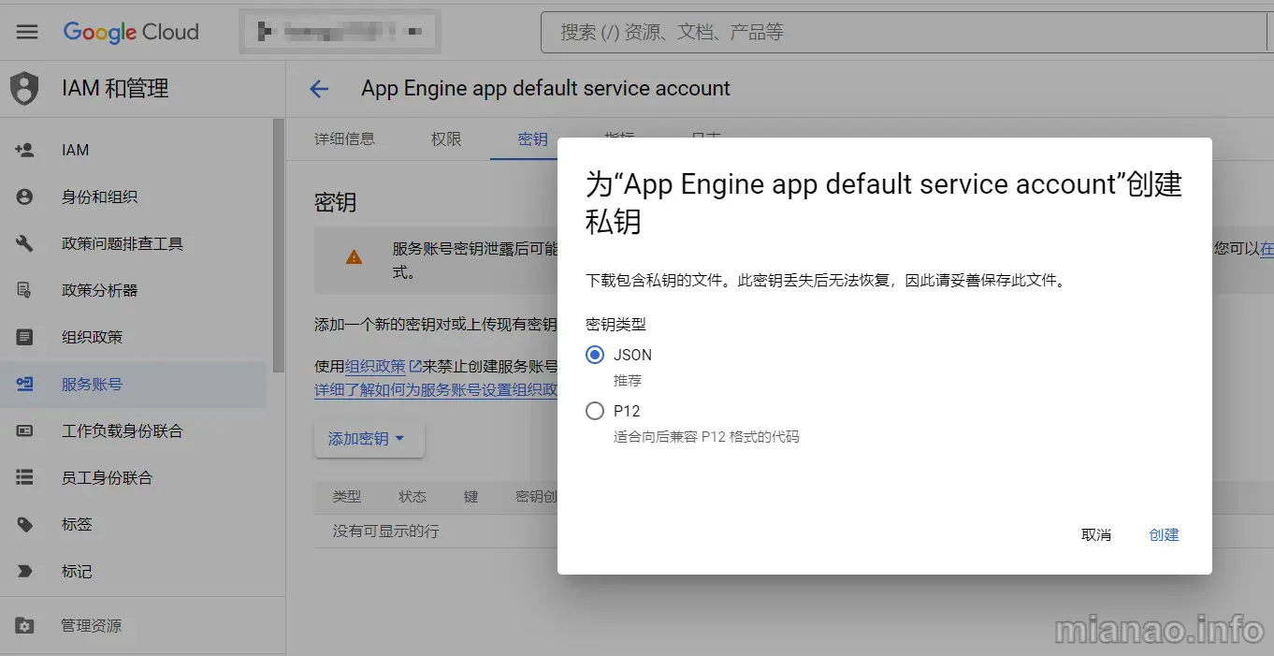
Task: Click the IAM shield icon
Action: point(24,89)
